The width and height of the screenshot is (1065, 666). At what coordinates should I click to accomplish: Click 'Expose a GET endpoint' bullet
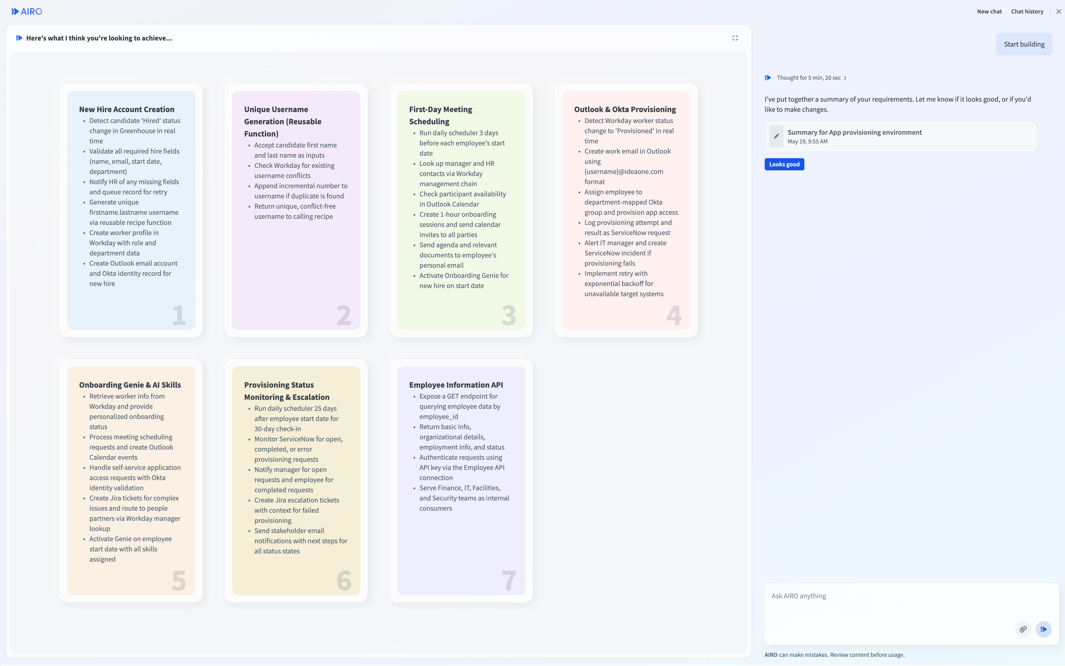click(460, 406)
